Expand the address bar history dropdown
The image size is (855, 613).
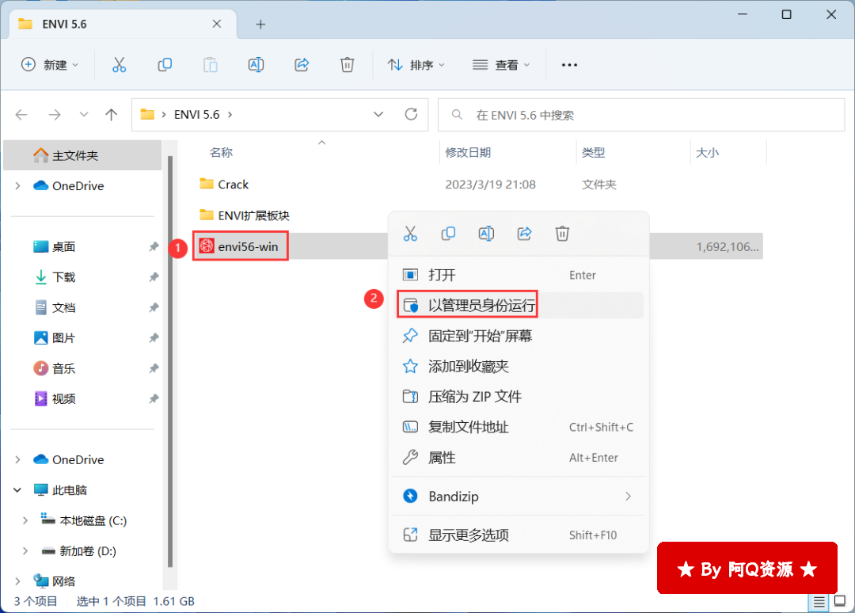point(378,115)
